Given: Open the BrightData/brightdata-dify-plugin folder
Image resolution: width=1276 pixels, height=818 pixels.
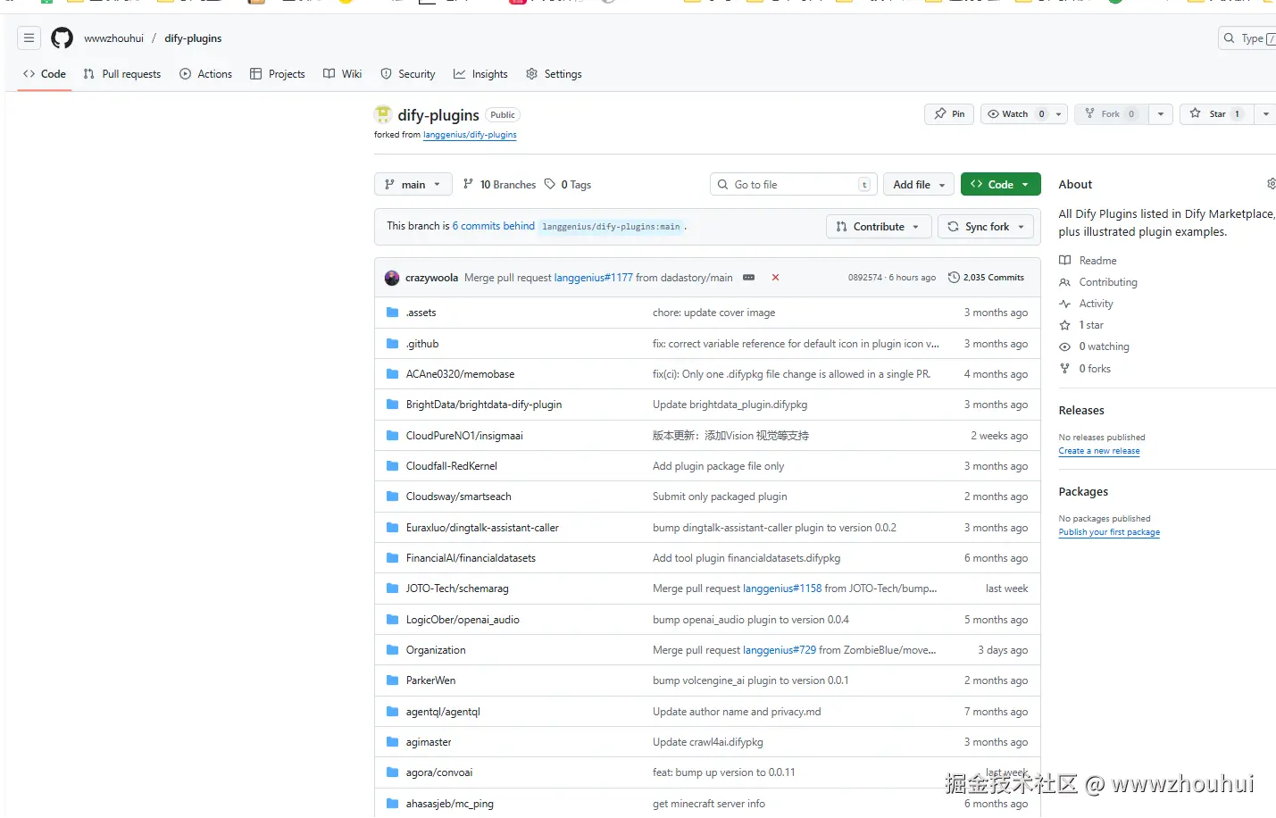Looking at the screenshot, I should pos(484,405).
